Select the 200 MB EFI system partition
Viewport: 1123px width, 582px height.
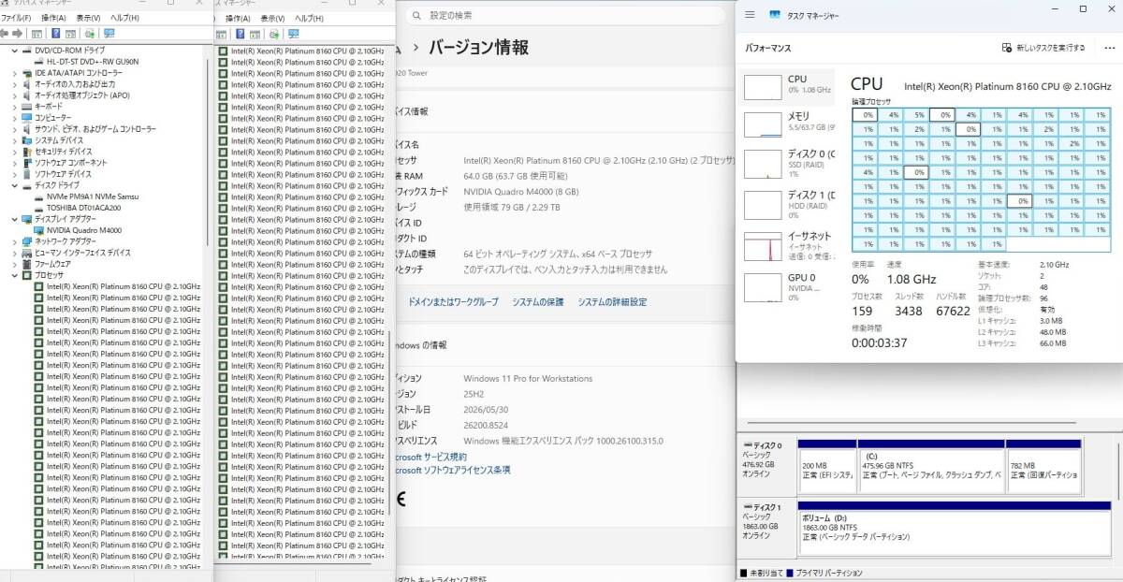click(x=827, y=466)
